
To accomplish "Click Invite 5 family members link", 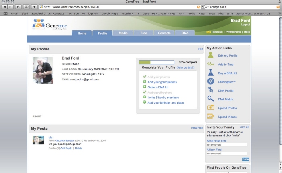I will [x=163, y=98].
